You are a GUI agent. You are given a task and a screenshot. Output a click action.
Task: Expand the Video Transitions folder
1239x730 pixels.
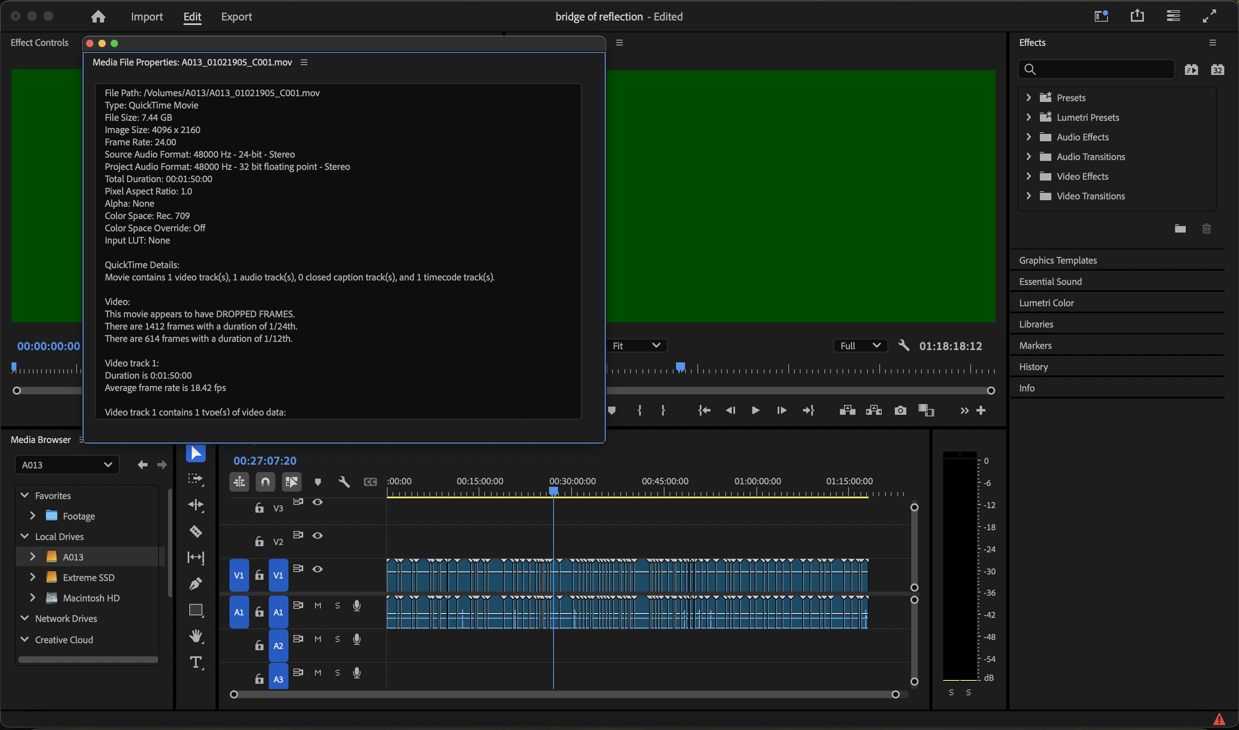[x=1028, y=196]
